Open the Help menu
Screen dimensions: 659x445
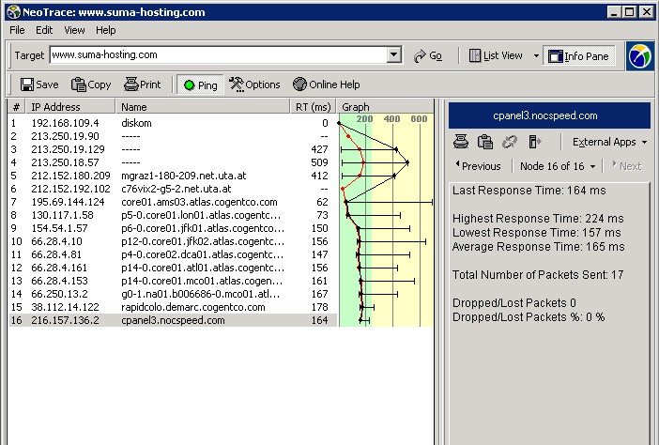coord(105,30)
